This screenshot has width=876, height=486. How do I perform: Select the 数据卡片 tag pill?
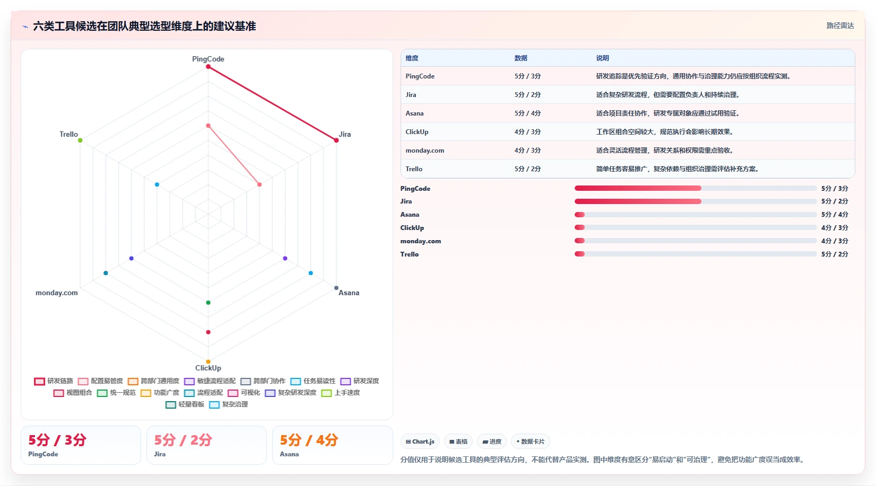pos(530,441)
